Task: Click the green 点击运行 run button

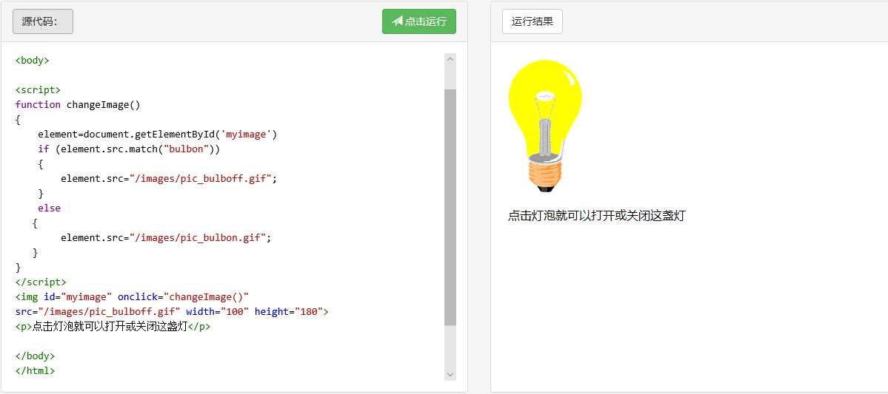Action: click(419, 21)
